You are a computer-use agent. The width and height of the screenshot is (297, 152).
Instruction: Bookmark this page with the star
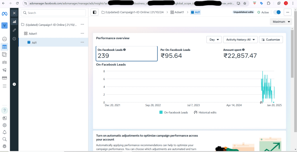[x=245, y=3]
